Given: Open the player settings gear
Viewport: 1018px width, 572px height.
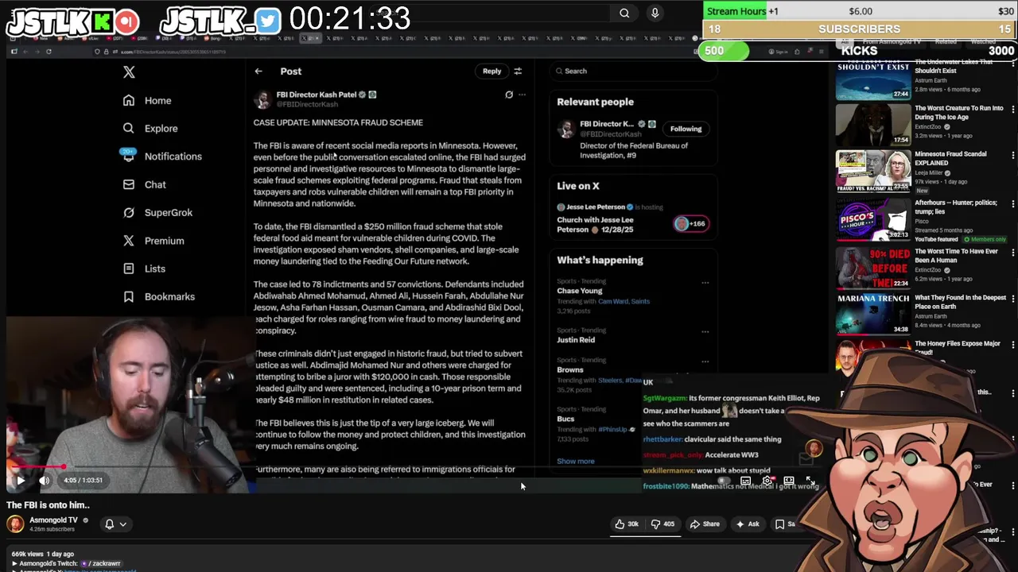Looking at the screenshot, I should tap(767, 481).
